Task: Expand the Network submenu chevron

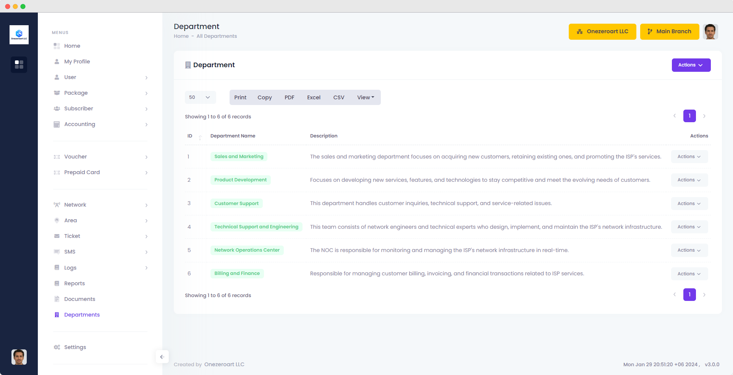Action: point(146,205)
